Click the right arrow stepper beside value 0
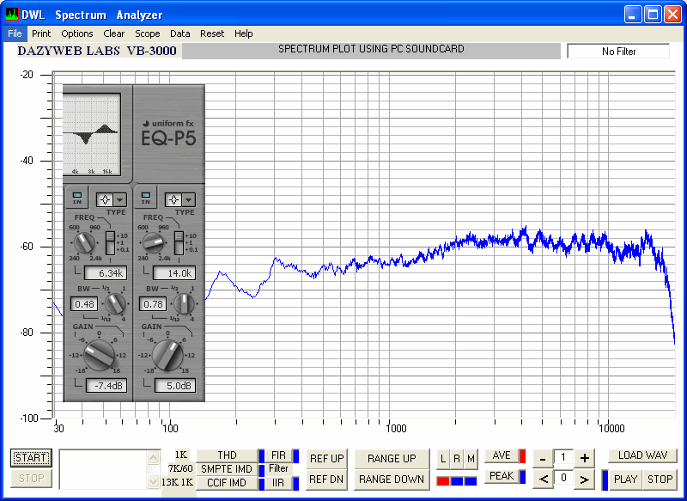687x501 pixels. point(585,479)
